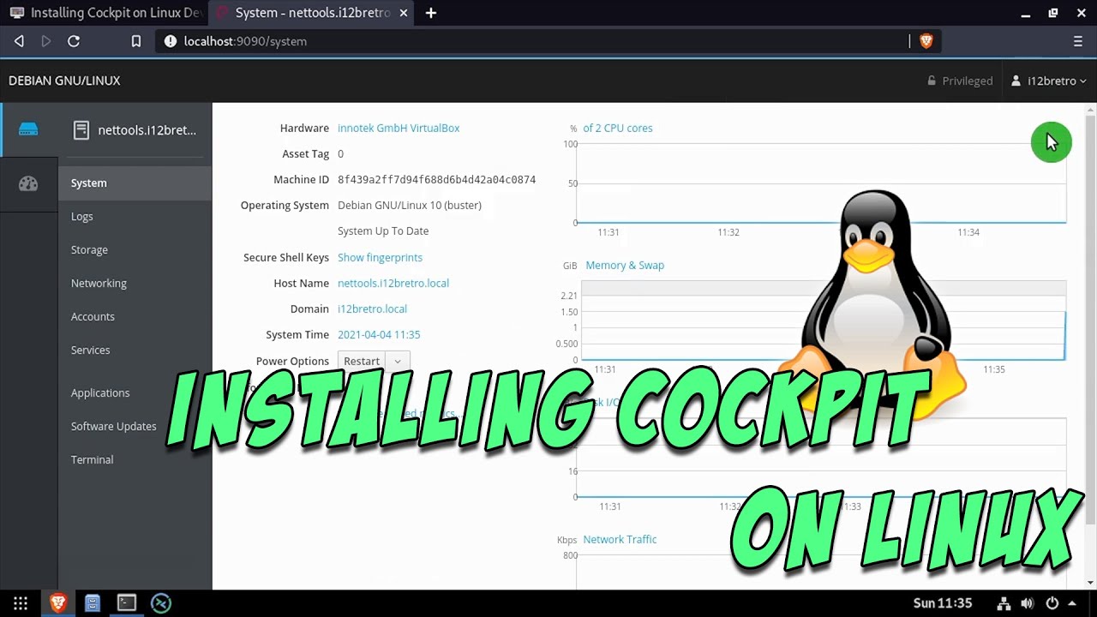Go to Accounts in the sidebar

point(135,316)
